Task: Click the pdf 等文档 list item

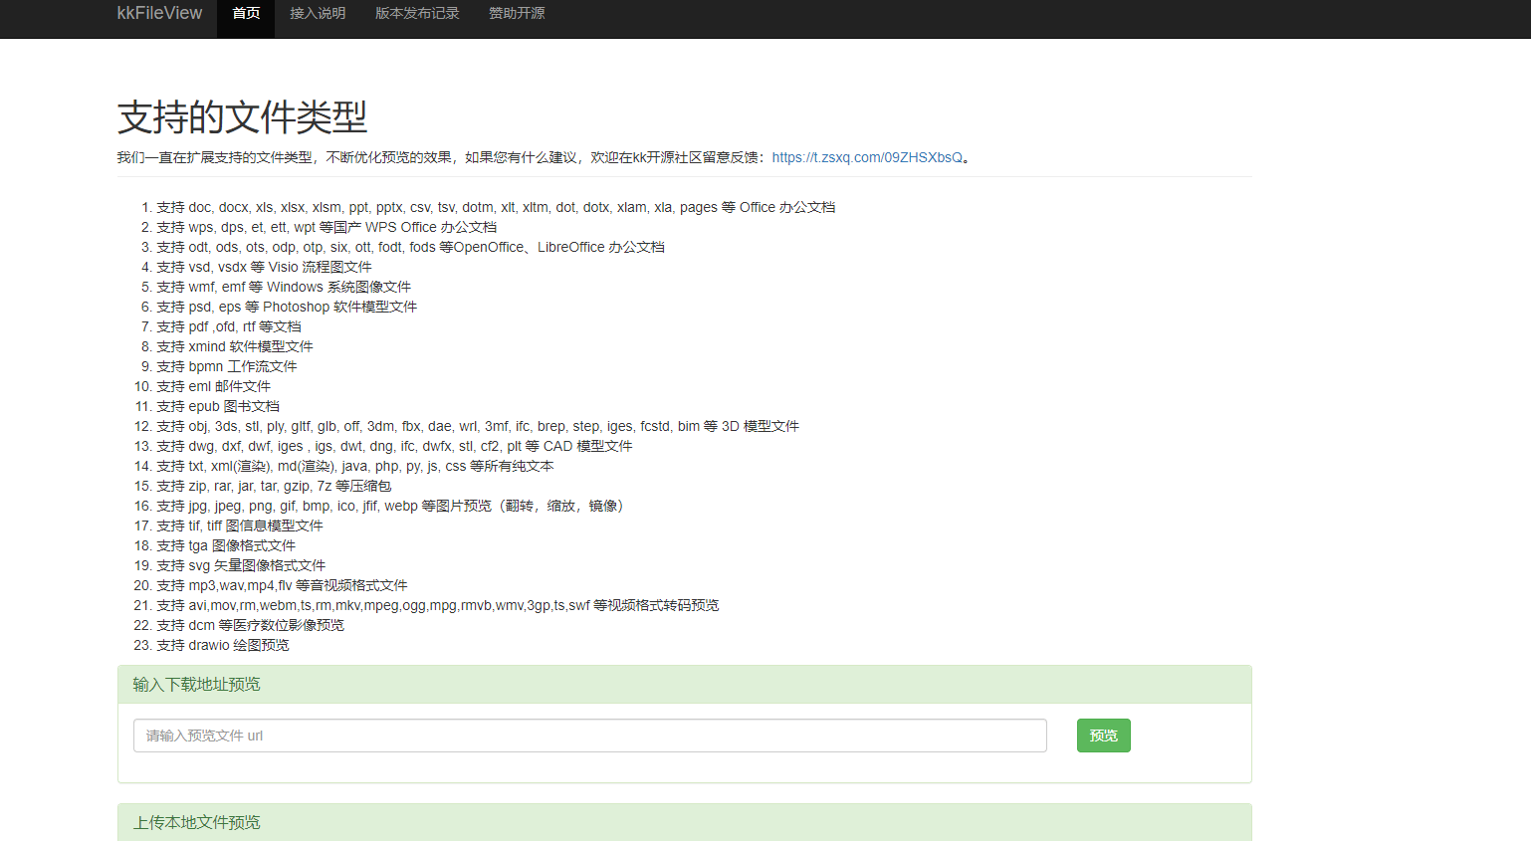Action: [x=231, y=326]
